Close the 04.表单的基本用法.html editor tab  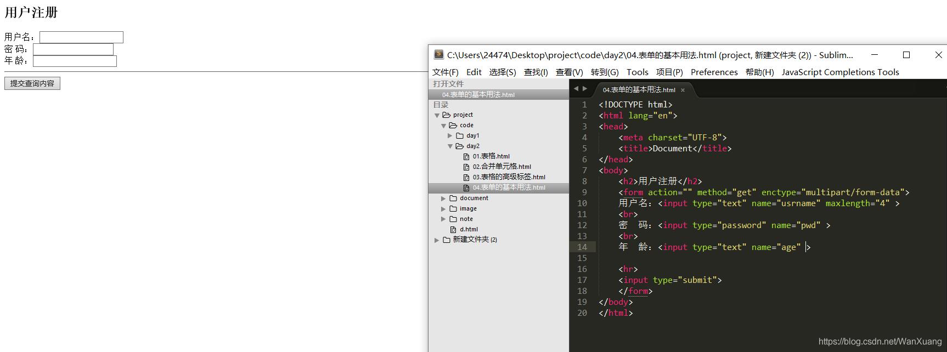683,90
